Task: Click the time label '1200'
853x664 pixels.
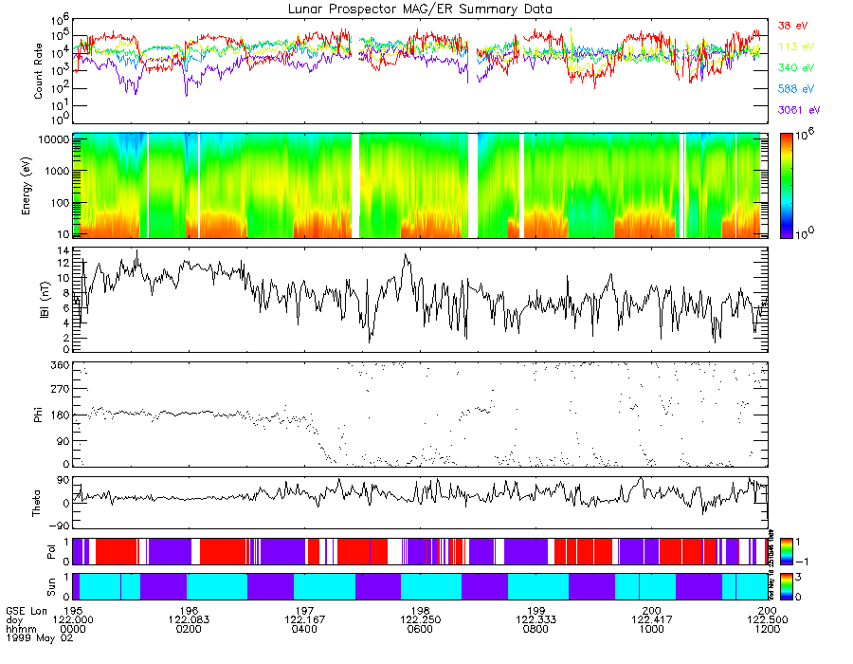Action: point(768,629)
